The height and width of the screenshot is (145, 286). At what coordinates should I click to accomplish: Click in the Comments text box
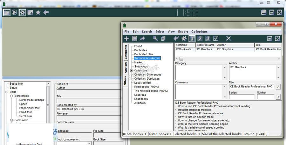[x=199, y=92]
